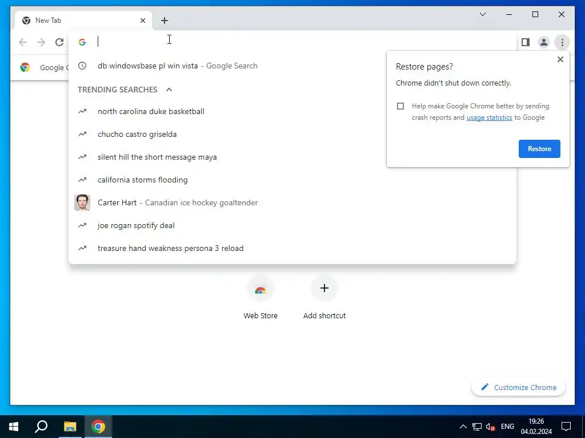Screen dimensions: 585x438
Task: Show hidden system tray icons
Action: [463, 427]
